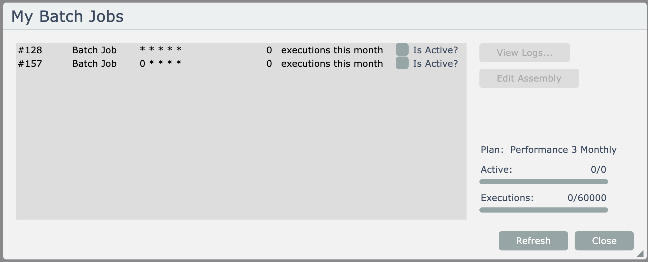The image size is (648, 262).
Task: Click the resize grip in the dialog corner
Action: point(640,254)
